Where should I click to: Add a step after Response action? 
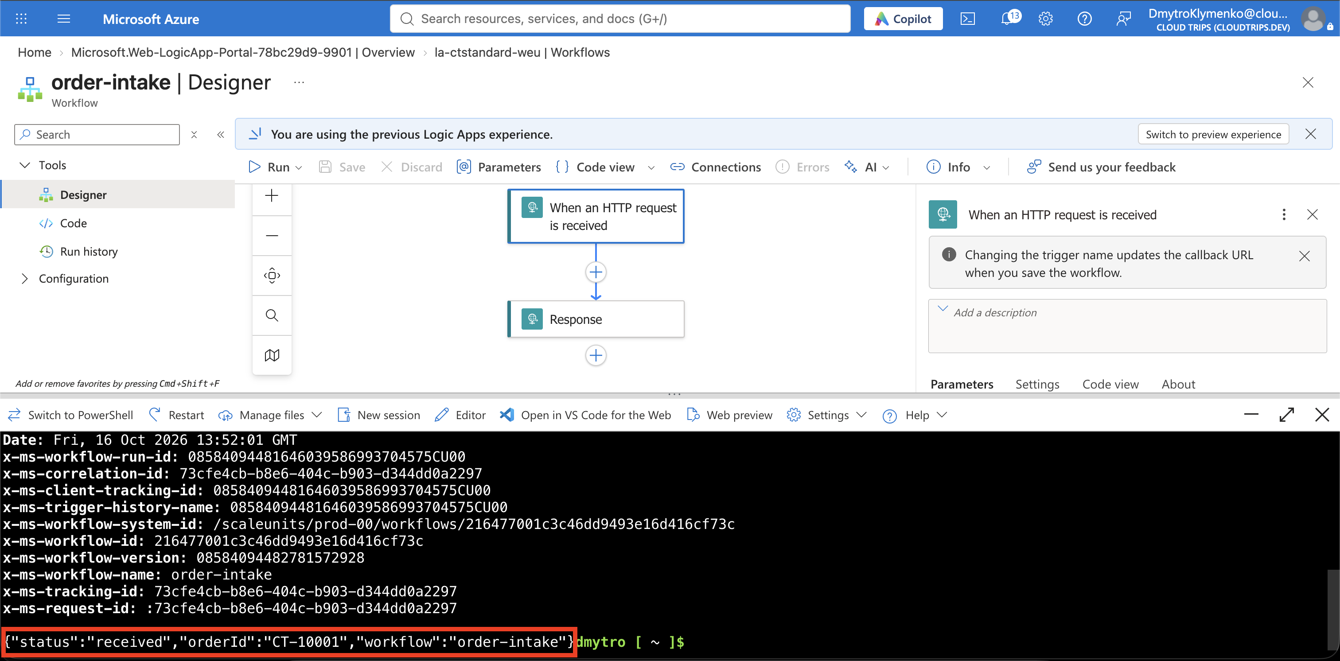(596, 356)
